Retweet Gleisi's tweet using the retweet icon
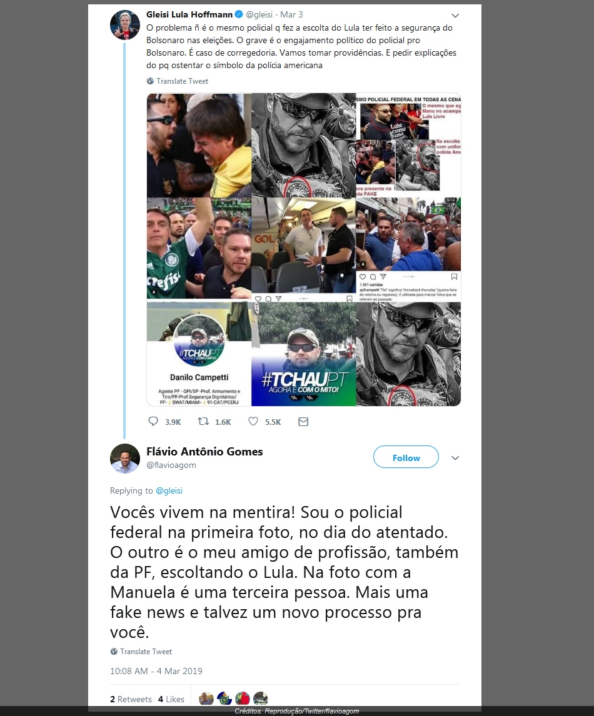This screenshot has width=594, height=716. tap(203, 421)
